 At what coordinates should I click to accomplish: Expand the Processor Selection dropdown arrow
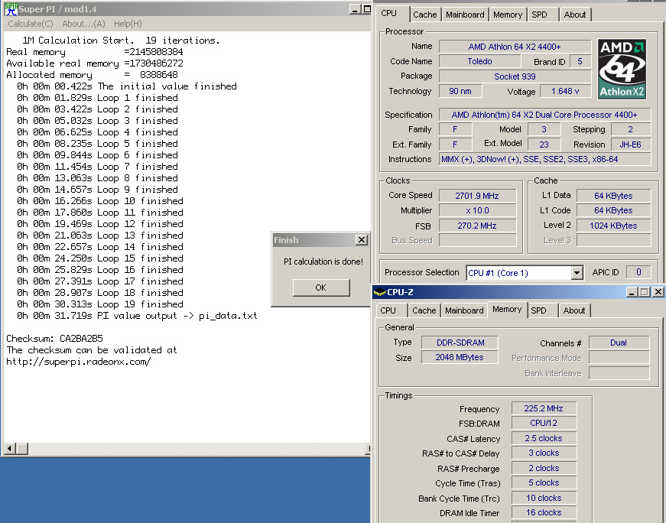coord(577,273)
